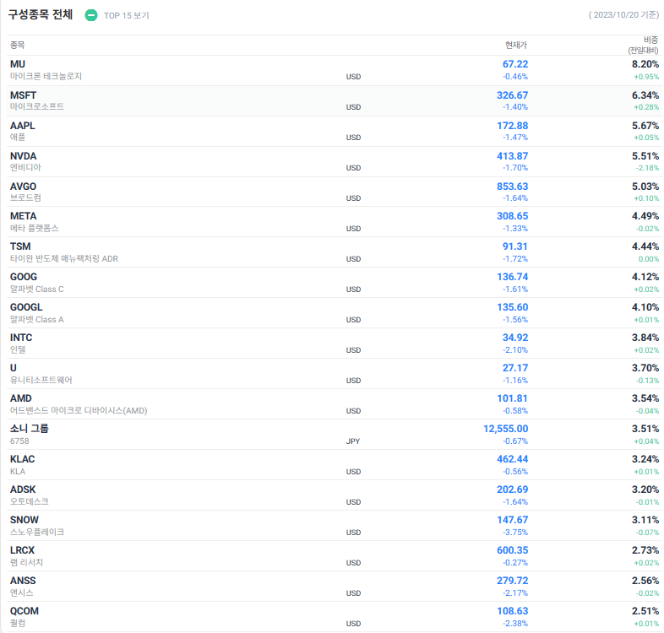Click 램 리서치 company name

pos(26,562)
